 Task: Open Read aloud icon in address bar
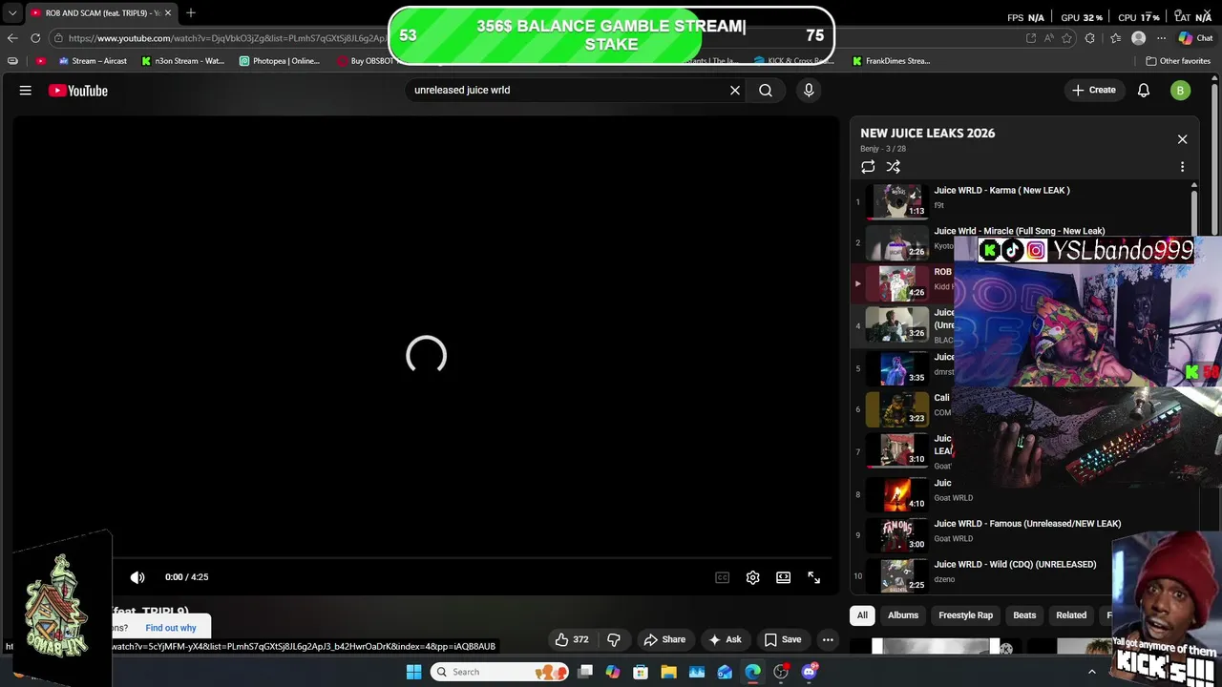1048,38
